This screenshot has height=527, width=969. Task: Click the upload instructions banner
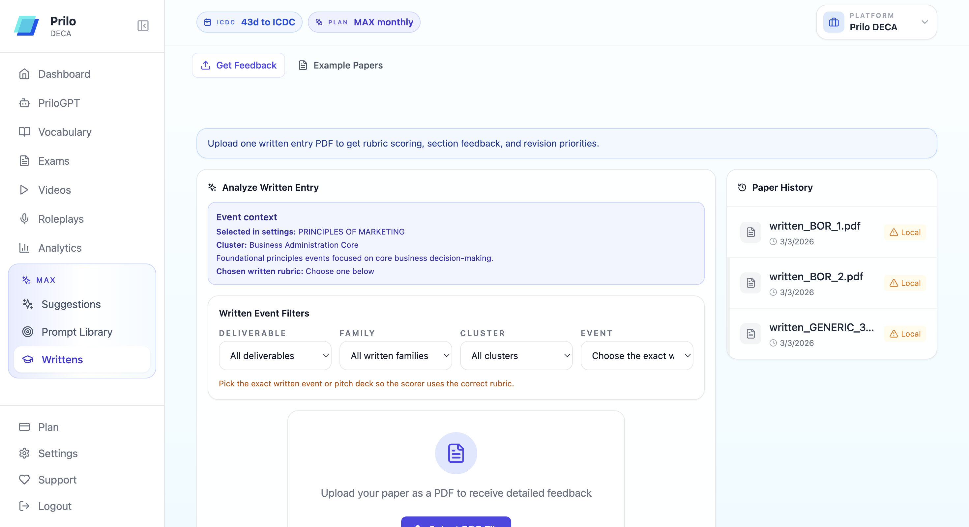click(x=567, y=143)
